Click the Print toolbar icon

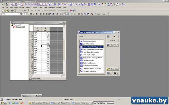click(12, 11)
